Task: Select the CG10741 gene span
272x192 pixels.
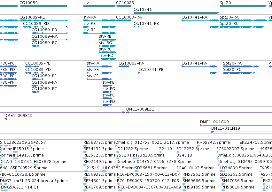Action: 176,13
